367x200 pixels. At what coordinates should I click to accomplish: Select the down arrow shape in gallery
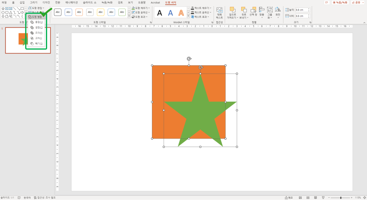click(3, 16)
